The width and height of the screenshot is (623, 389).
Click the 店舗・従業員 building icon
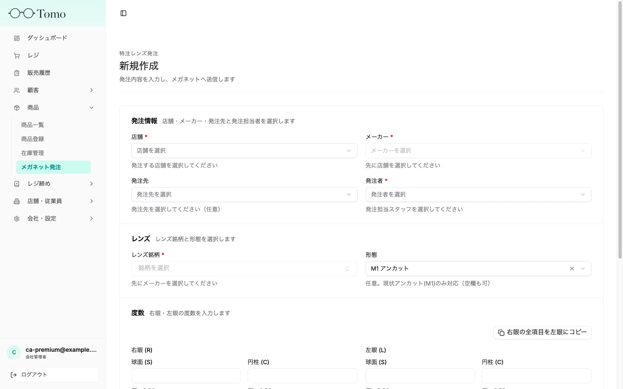click(x=17, y=201)
